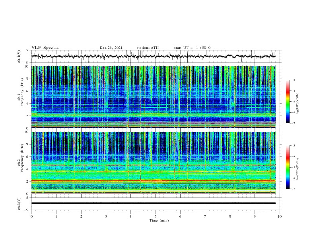
Task: Click the ch.1 "Frequency (kHz)" axis label
Action: (x=22, y=92)
